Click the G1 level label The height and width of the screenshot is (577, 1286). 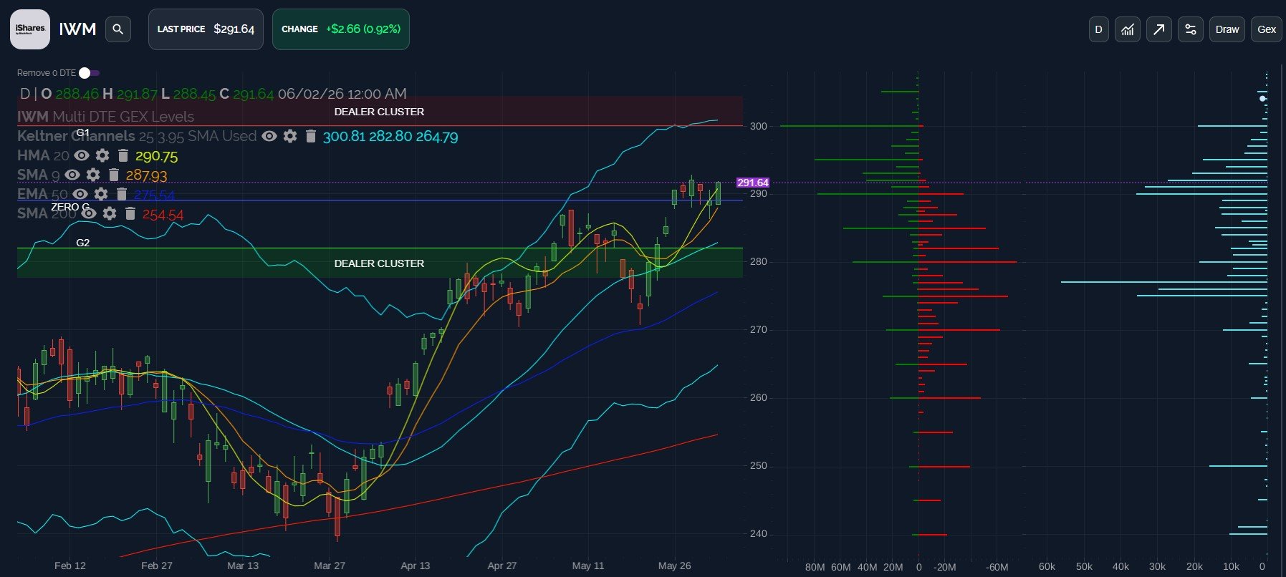[83, 132]
